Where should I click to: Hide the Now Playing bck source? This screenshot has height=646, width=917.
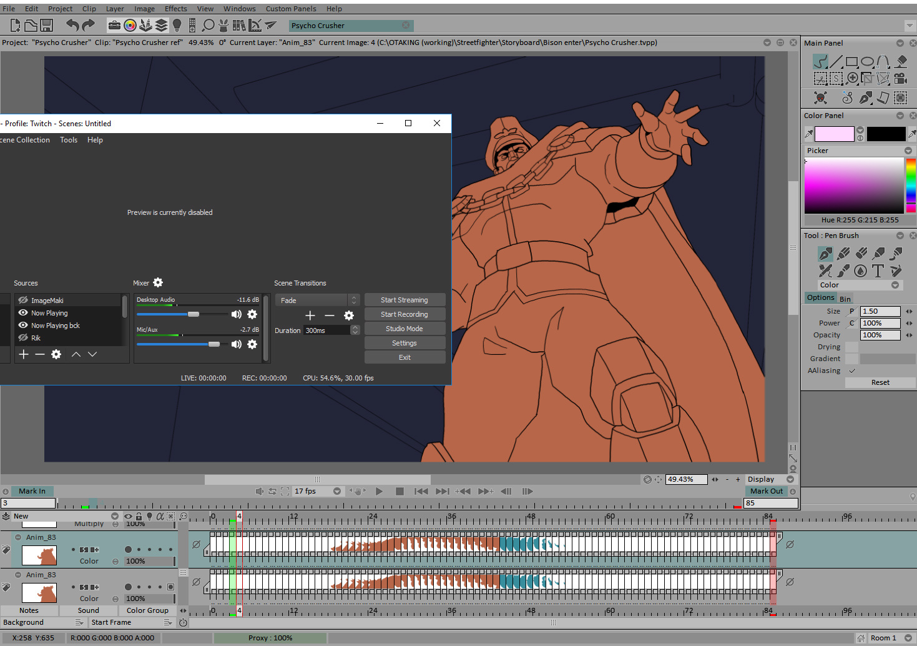pyautogui.click(x=23, y=325)
